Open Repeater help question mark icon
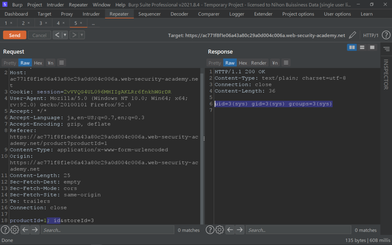 (x=386, y=35)
